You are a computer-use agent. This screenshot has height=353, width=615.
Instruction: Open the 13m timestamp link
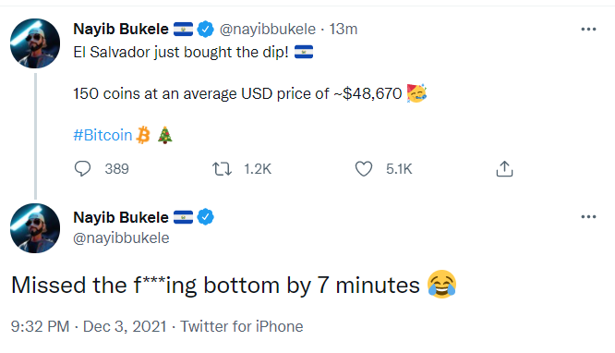tap(344, 29)
